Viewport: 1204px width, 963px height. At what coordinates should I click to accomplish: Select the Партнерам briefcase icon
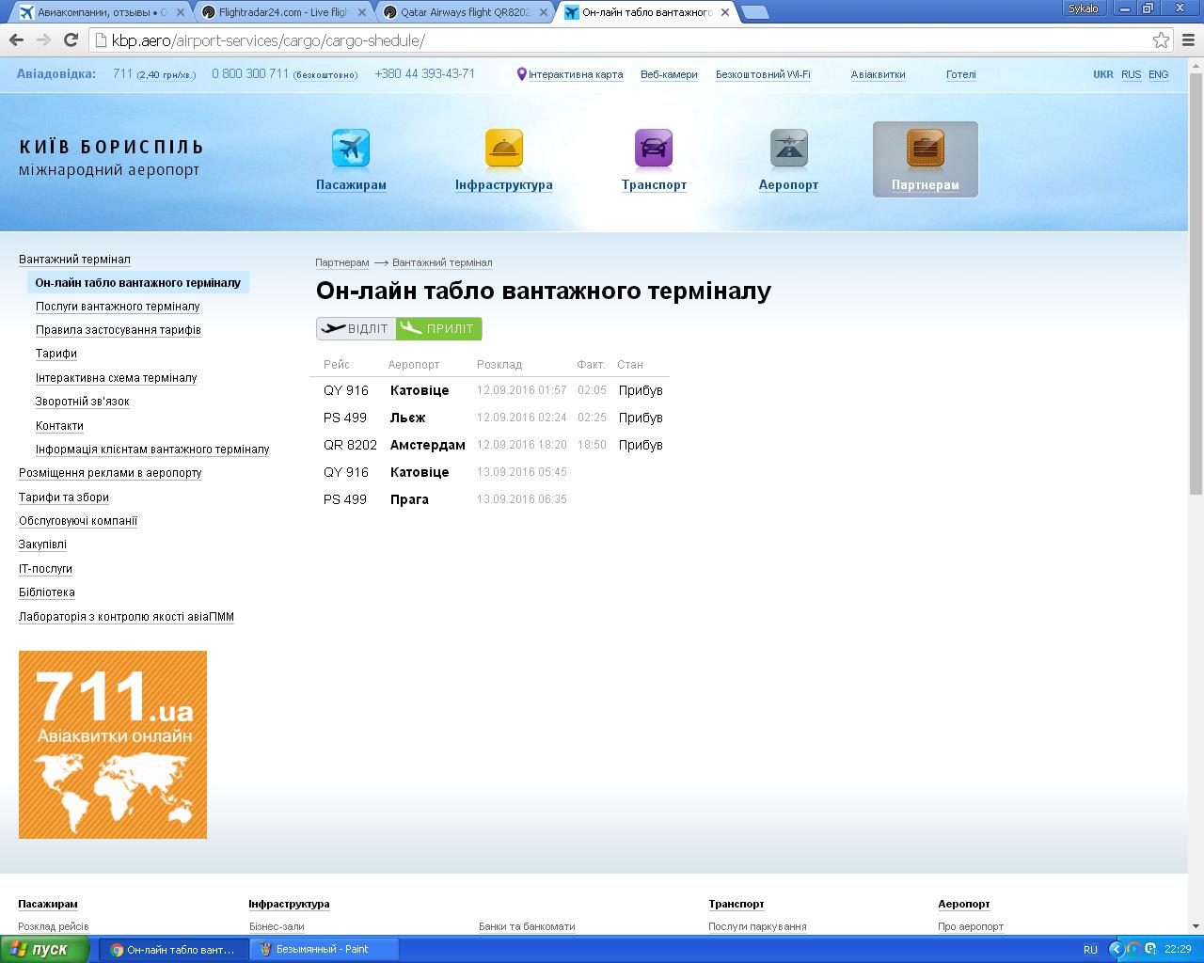(925, 149)
